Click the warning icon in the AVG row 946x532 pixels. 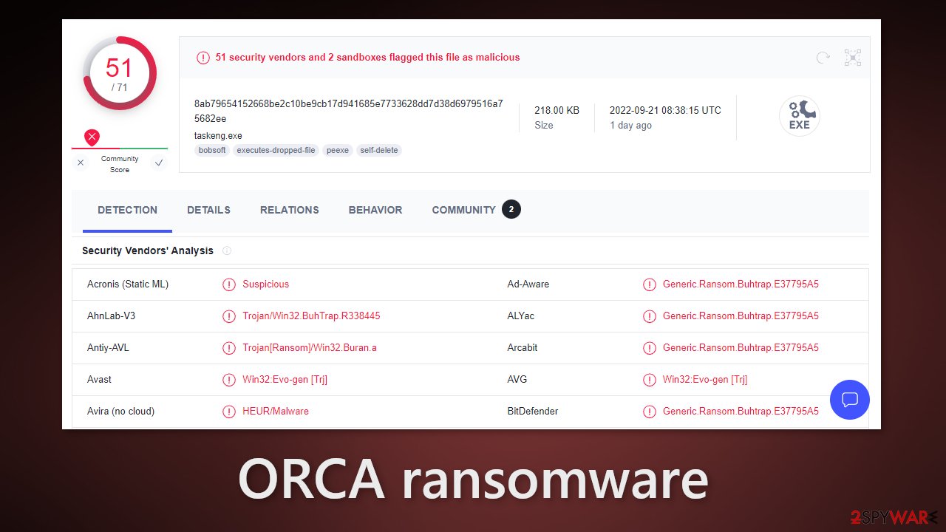pyautogui.click(x=650, y=380)
